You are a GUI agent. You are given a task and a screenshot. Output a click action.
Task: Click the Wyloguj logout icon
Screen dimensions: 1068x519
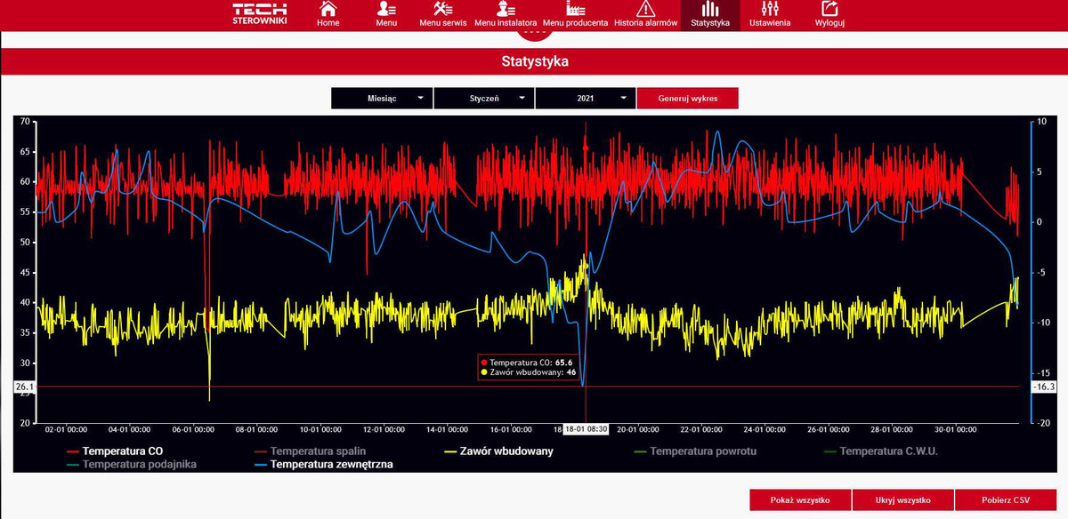pos(829,9)
